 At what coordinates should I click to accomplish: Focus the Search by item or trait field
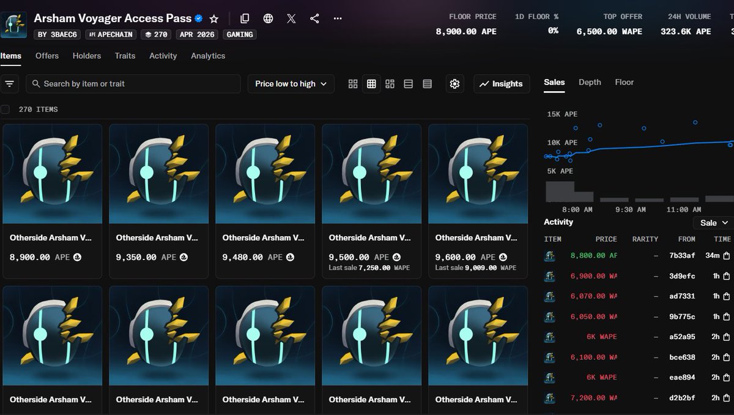click(133, 84)
